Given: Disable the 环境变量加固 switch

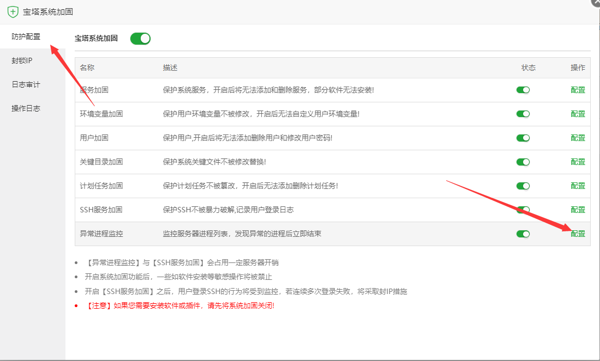Looking at the screenshot, I should [x=523, y=114].
